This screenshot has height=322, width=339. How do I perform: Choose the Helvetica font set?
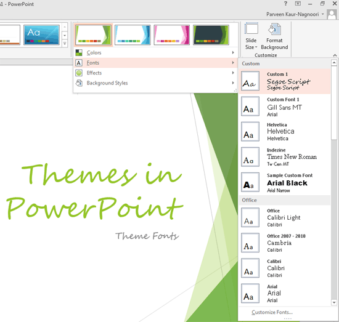pos(285,132)
